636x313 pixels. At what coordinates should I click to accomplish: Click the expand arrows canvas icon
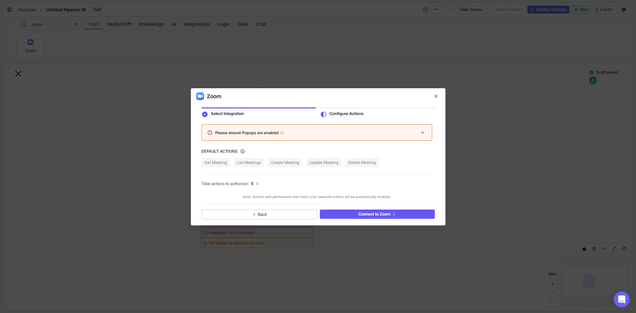pyautogui.click(x=614, y=249)
